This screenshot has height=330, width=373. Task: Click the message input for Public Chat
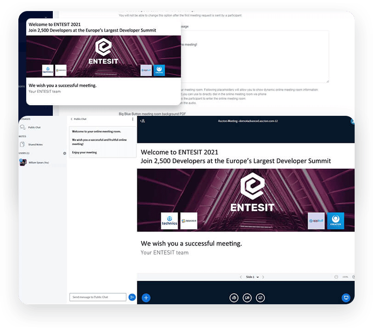coord(98,297)
